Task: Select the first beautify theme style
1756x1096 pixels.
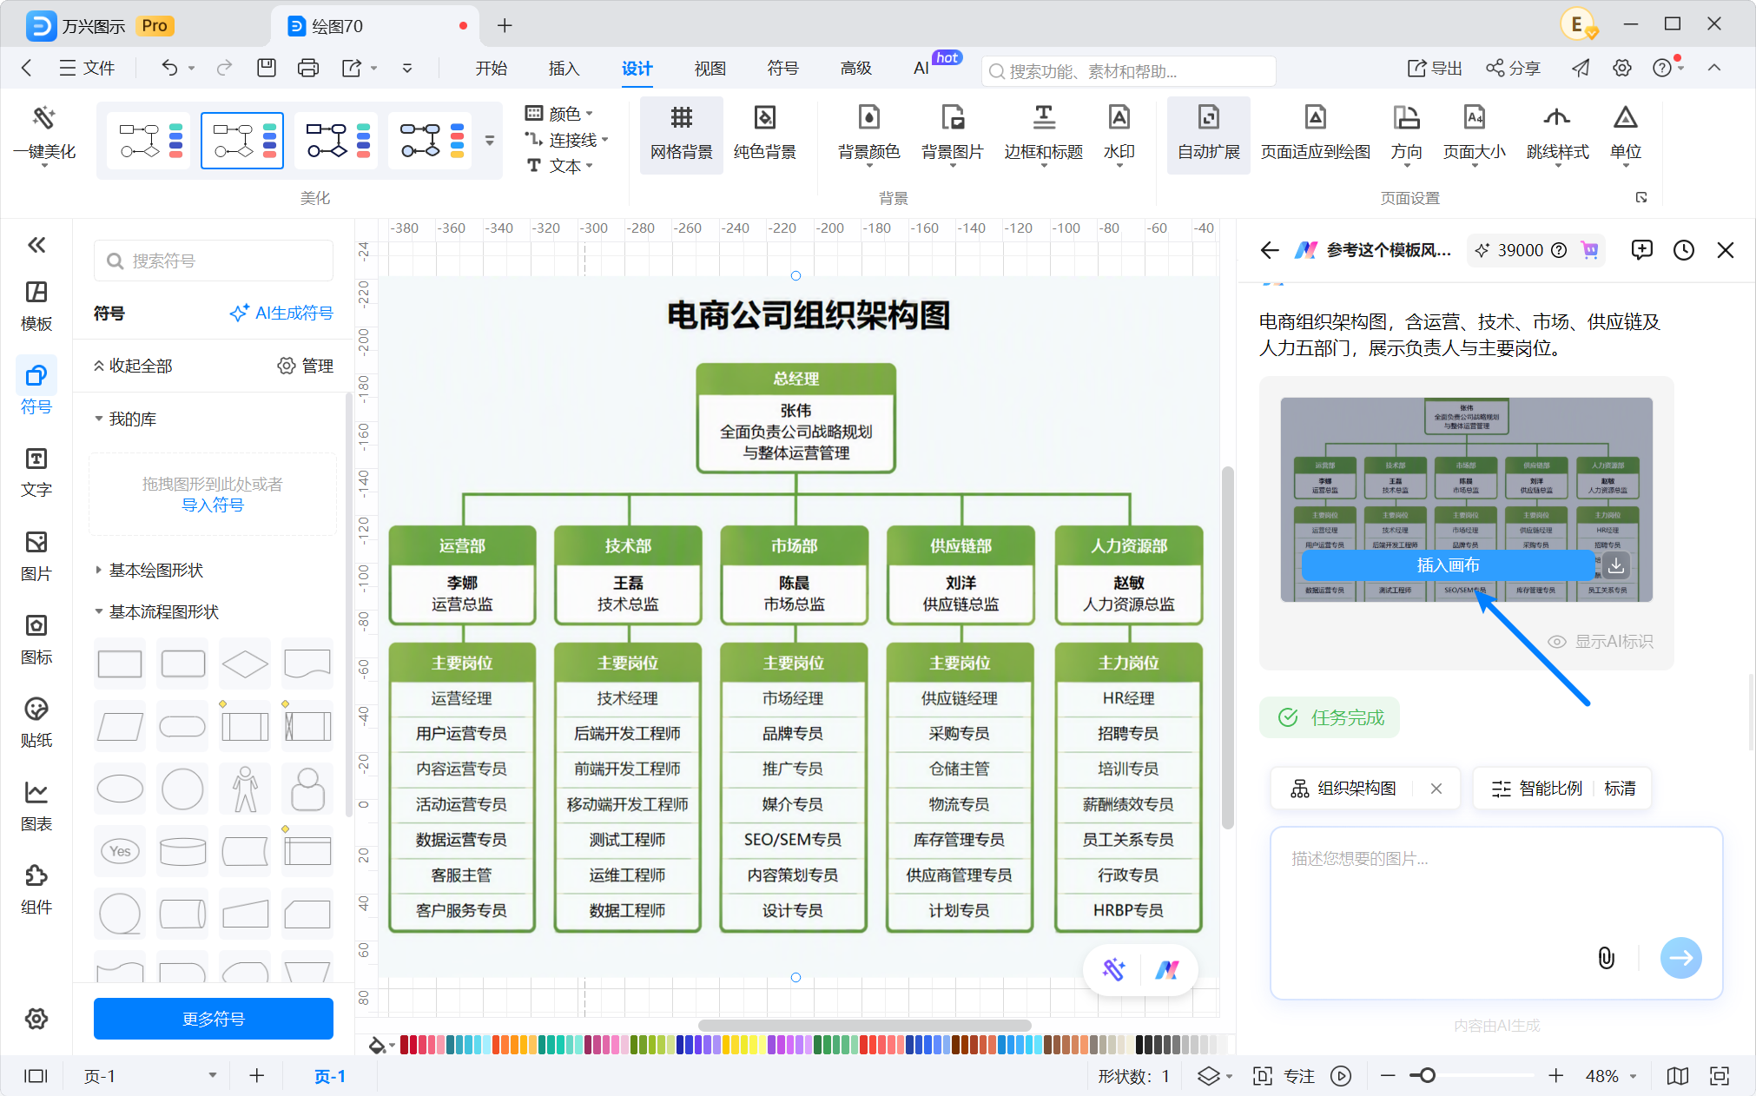Action: point(149,139)
